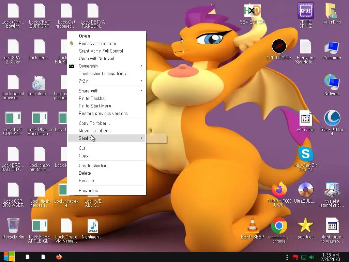The height and width of the screenshot is (262, 349).
Task: Open the SEX EDITOR HxD desktop icon
Action: [252, 11]
